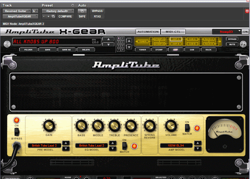Select Stomp A block in signal chain
250x179 pixels.
point(159,39)
